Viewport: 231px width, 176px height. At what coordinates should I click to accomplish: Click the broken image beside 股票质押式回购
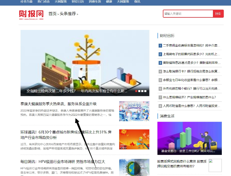(x=215, y=165)
